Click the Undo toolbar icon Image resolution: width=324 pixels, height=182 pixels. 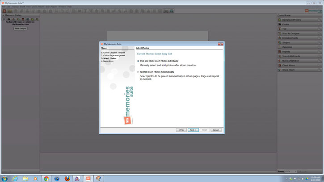tap(62, 11)
